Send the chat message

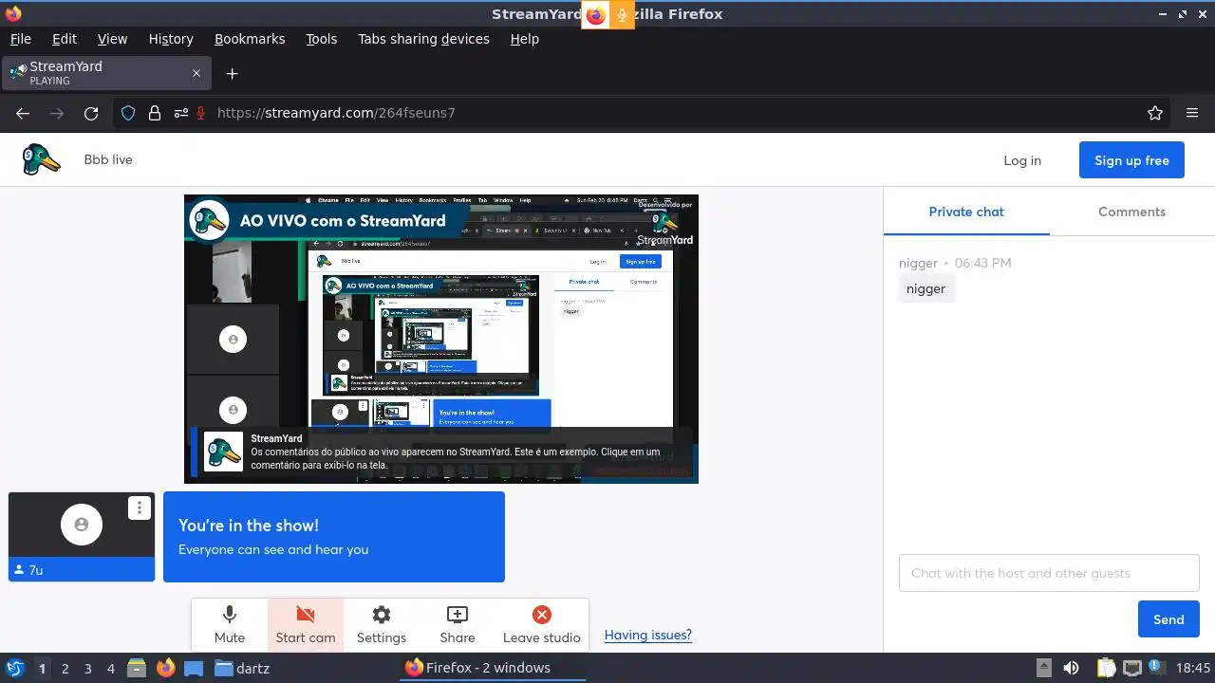coord(1168,619)
